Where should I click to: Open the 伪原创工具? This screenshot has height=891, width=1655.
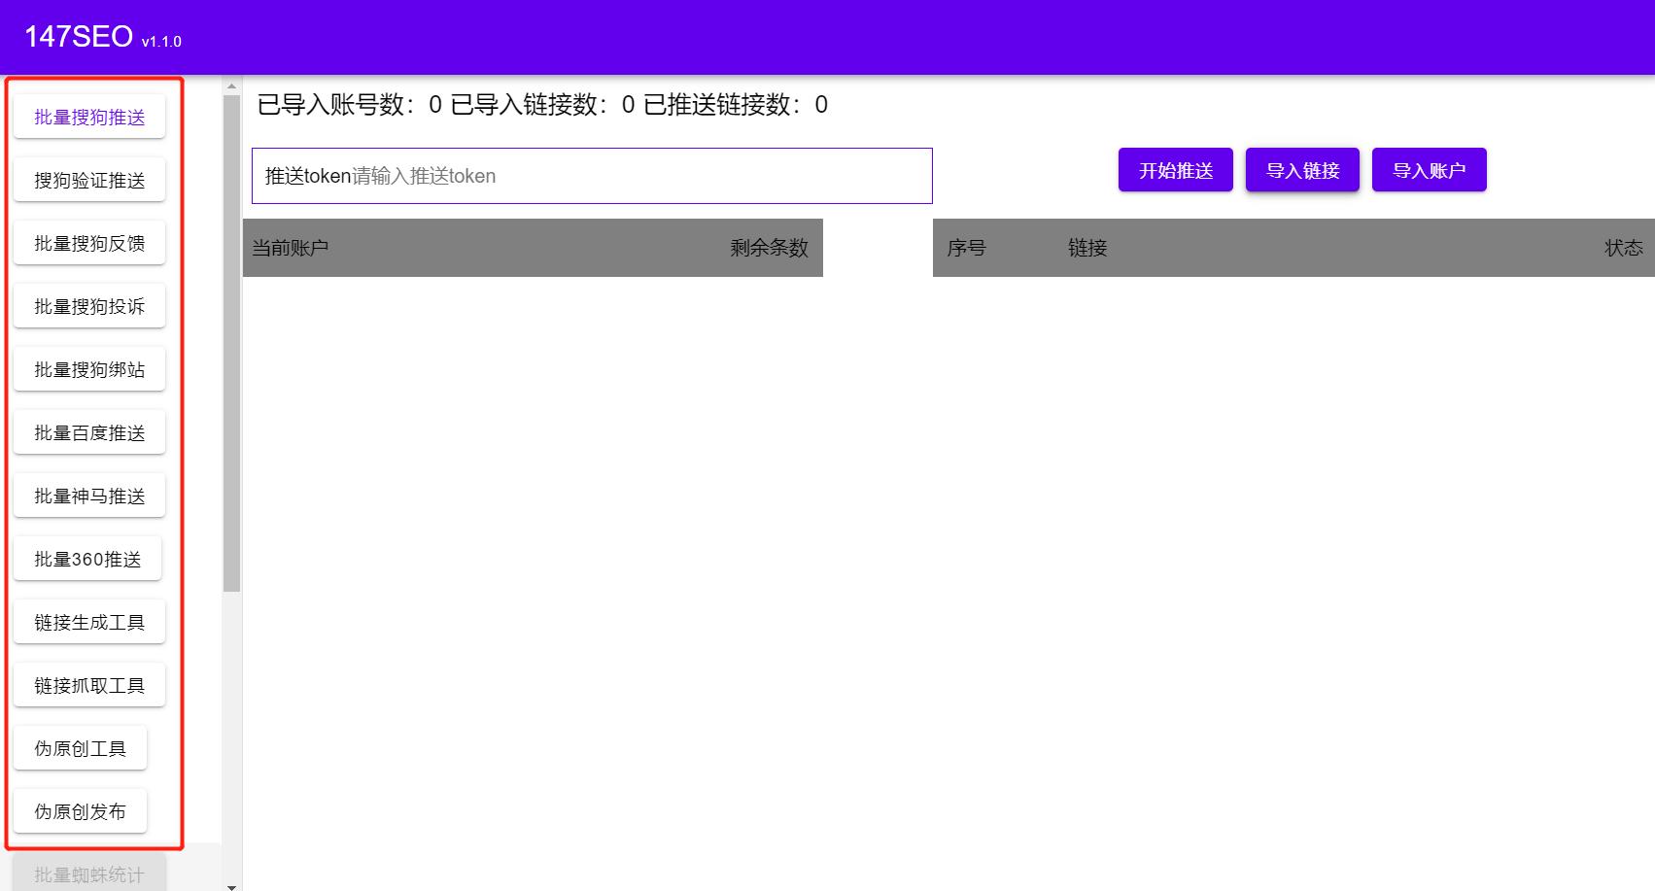(81, 747)
